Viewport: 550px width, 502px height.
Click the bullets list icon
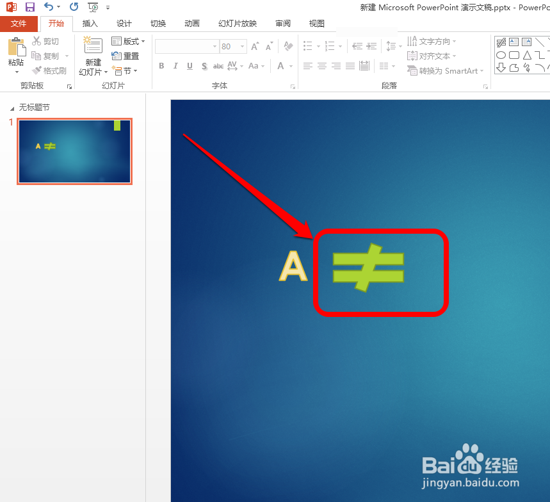click(x=307, y=46)
